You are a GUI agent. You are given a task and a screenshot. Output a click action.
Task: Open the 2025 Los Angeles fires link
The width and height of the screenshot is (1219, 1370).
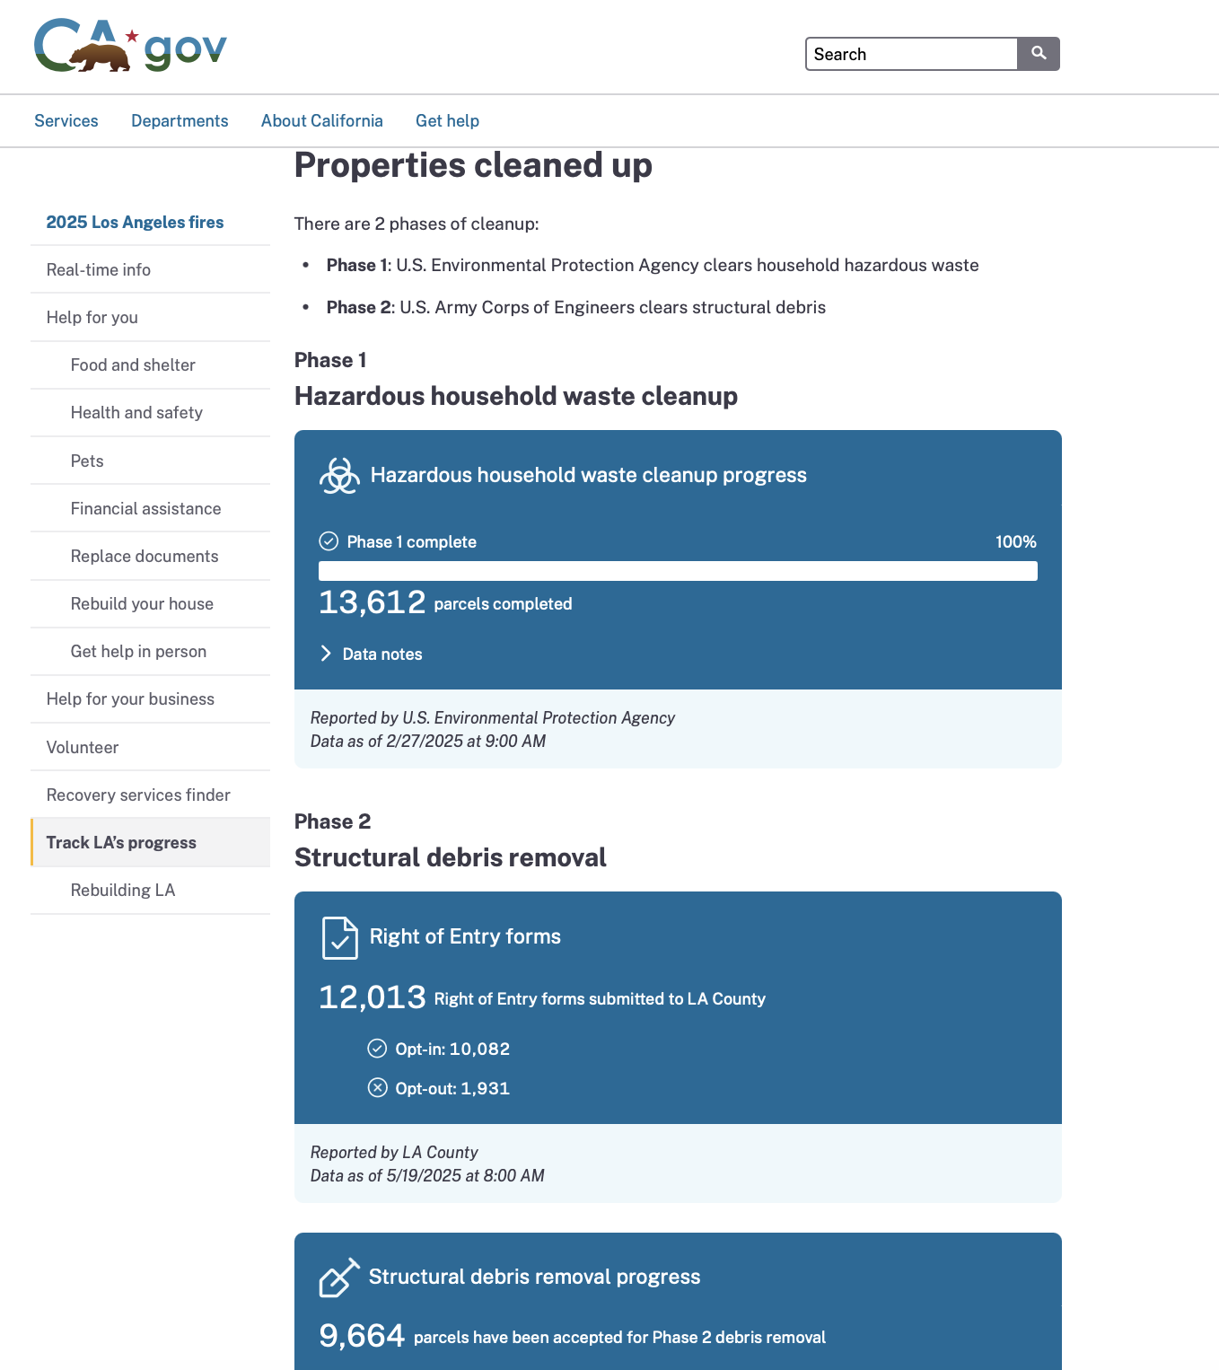[135, 223]
